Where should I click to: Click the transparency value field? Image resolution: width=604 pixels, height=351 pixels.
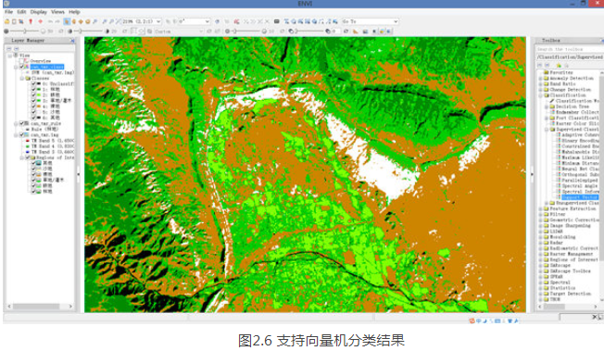click(336, 31)
